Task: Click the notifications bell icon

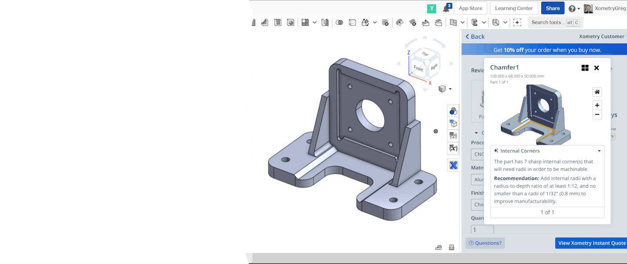Action: (447, 8)
